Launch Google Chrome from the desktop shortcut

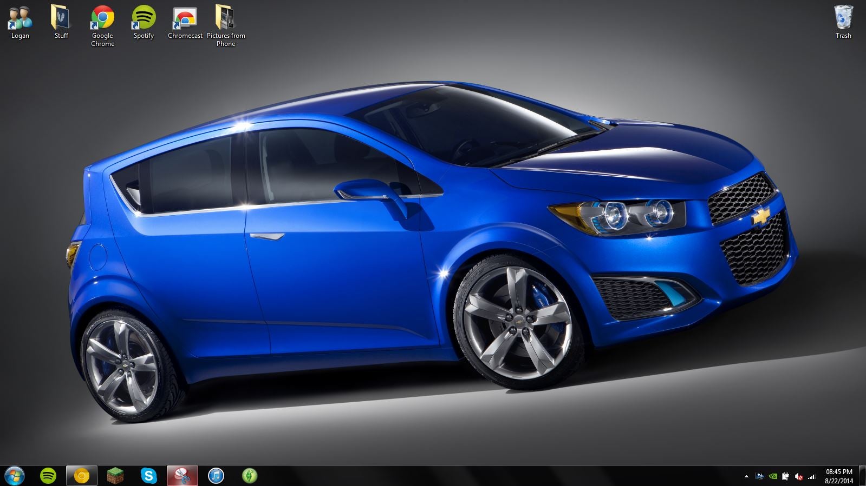[102, 26]
